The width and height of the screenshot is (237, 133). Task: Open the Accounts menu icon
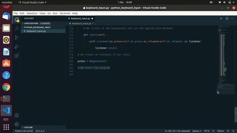coord(17,115)
